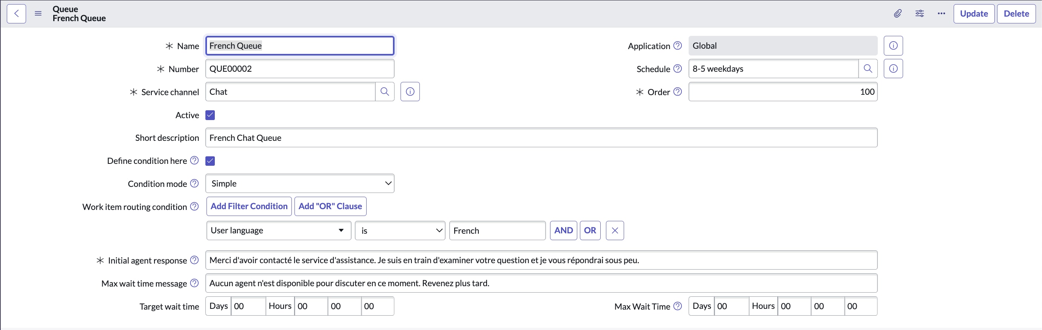1042x330 pixels.
Task: Click Target wait time seconds field
Action: 378,306
